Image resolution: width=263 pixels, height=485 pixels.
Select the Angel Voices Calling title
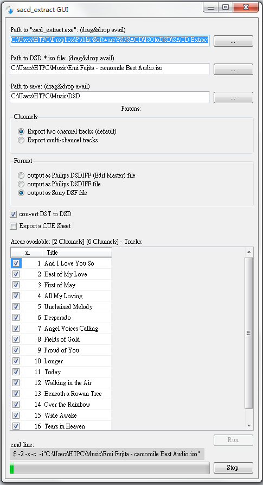click(71, 329)
